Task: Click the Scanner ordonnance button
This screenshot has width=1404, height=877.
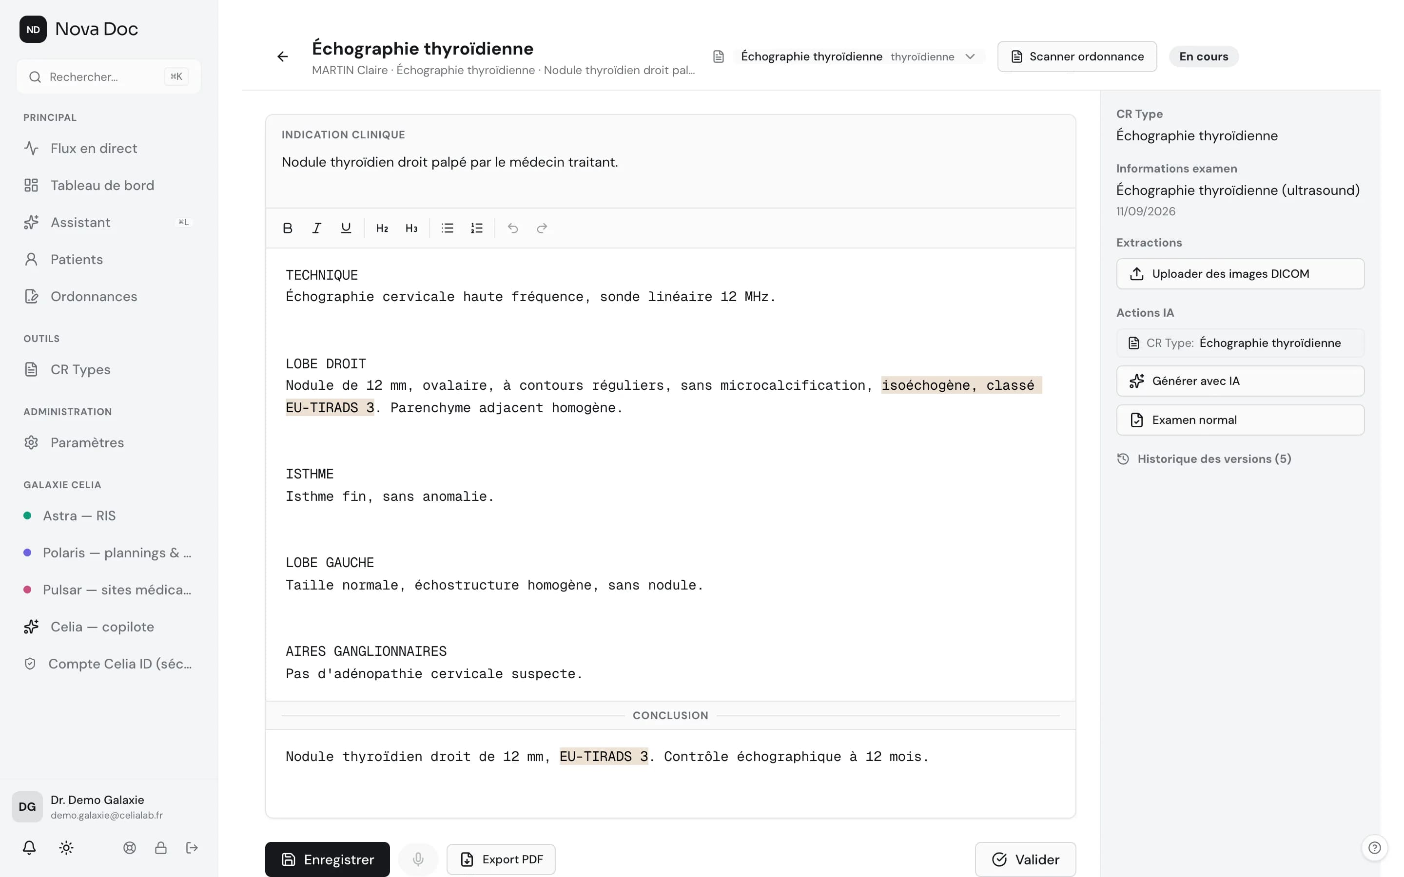Action: [x=1077, y=56]
